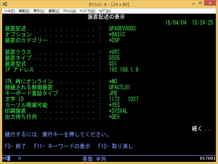Open the ヘルプ(H) menu
This screenshot has width=218, height=164.
coord(104,11)
